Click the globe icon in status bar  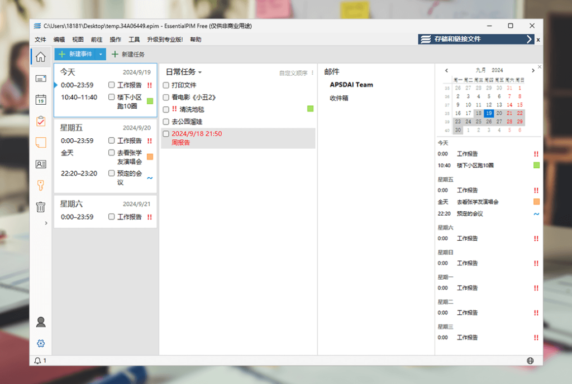530,361
